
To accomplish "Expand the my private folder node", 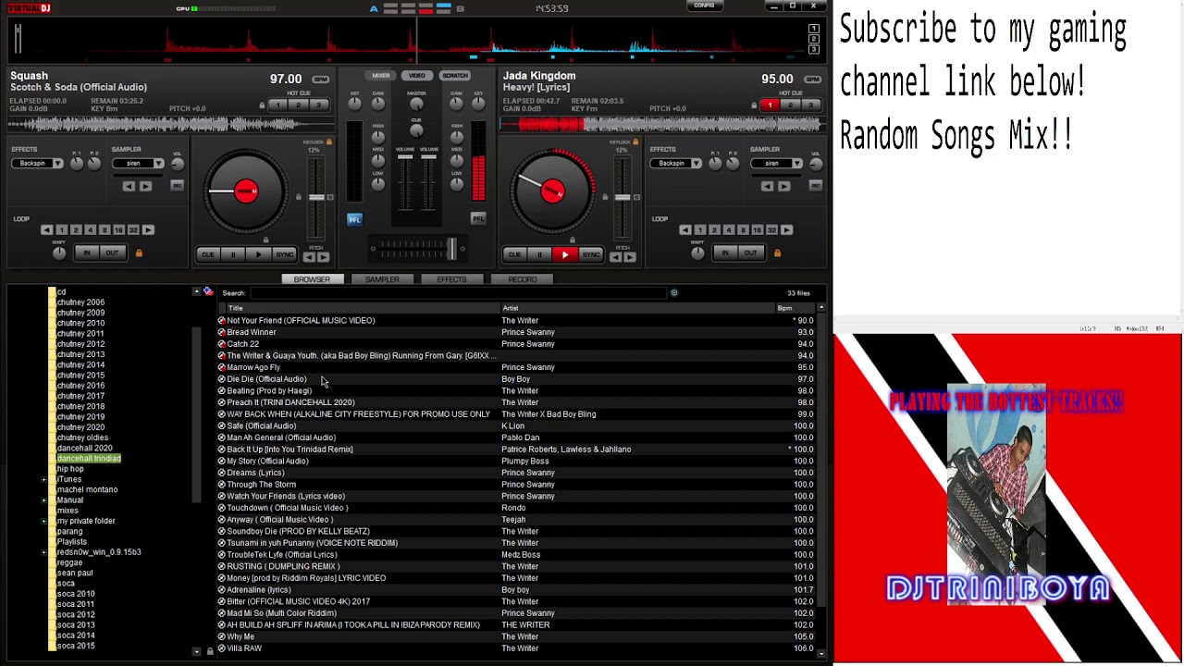I will click(x=43, y=521).
